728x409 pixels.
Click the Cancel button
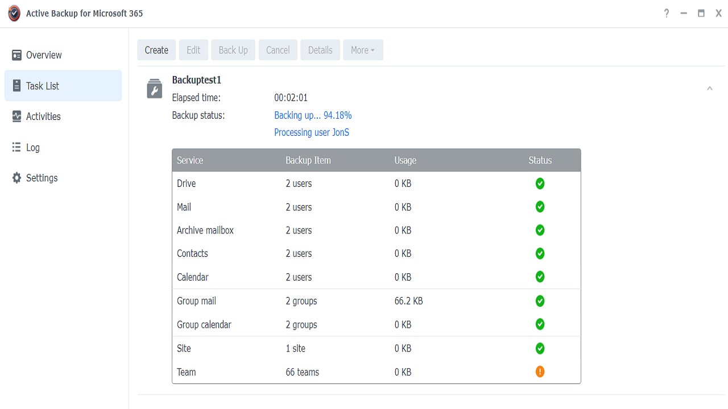[x=278, y=50]
